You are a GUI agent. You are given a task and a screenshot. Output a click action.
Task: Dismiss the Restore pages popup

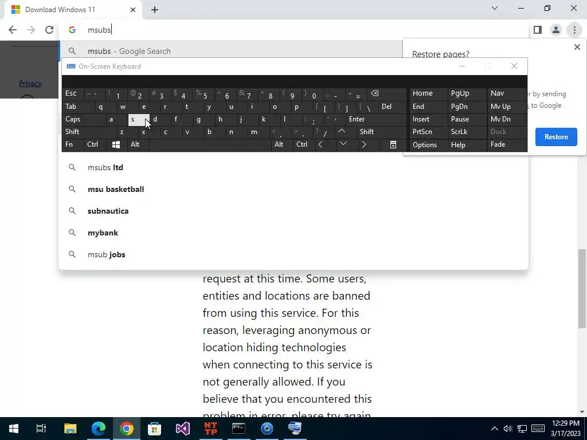coord(577,47)
